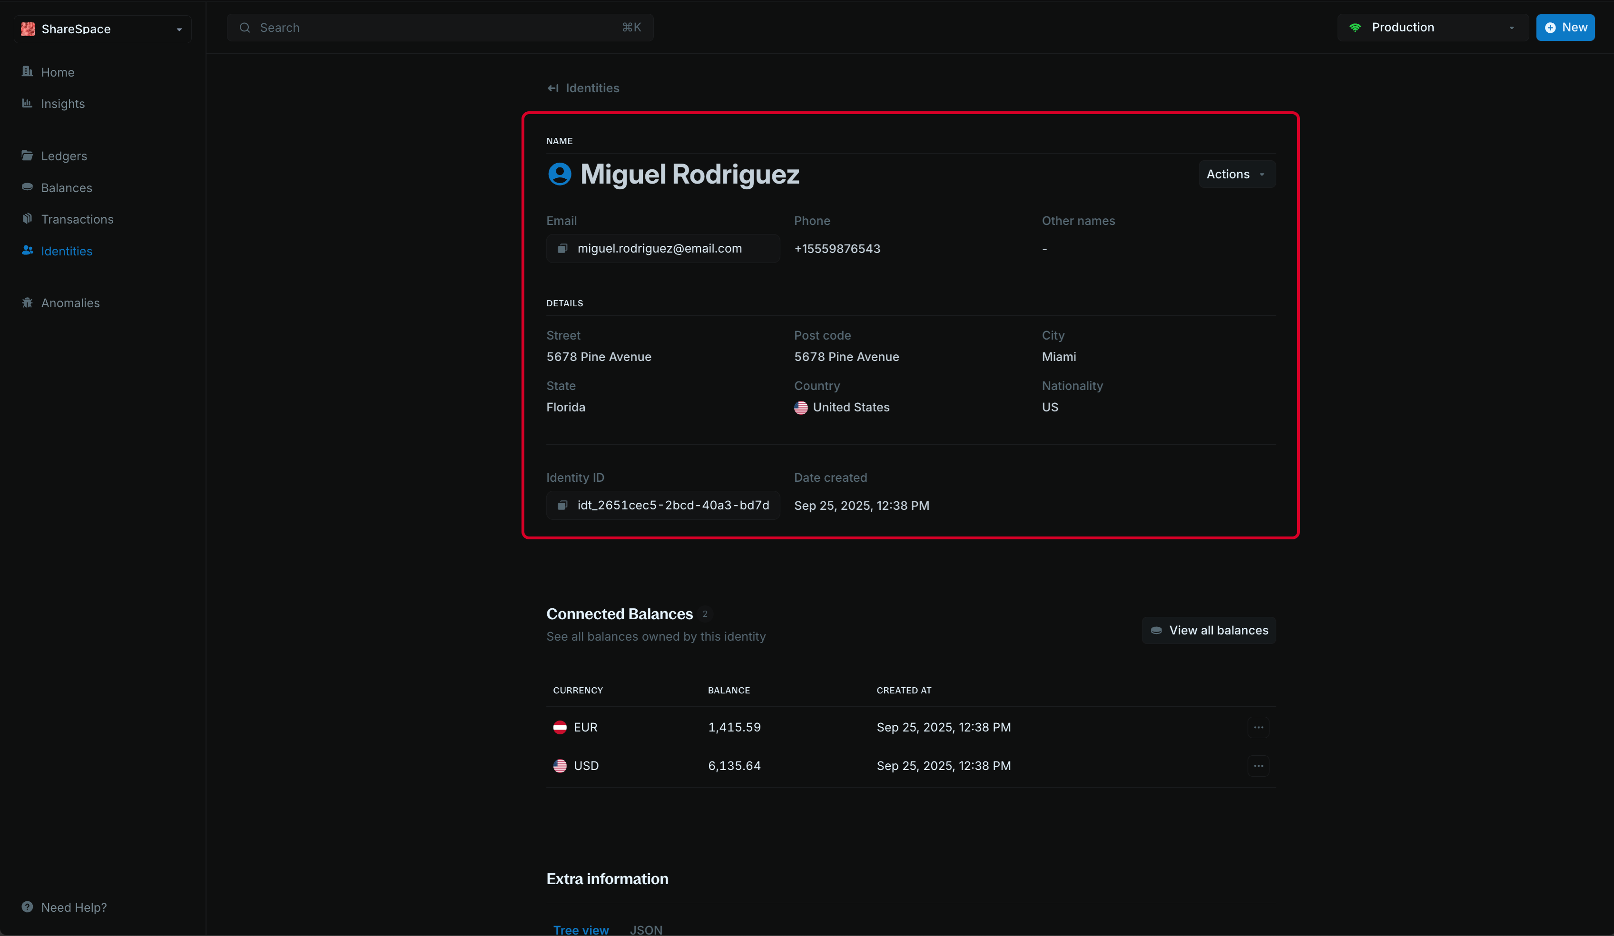Click the United States flag next to Country
This screenshot has height=936, width=1614.
pos(801,407)
